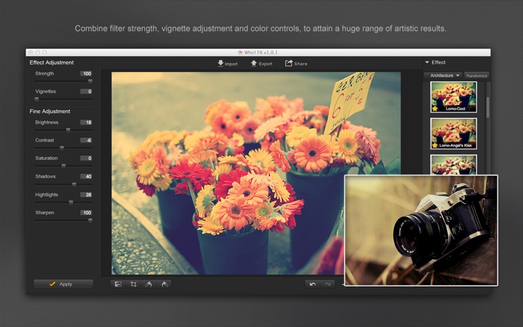This screenshot has height=327, width=523.
Task: Click the Import icon in top toolbar
Action: click(x=220, y=63)
